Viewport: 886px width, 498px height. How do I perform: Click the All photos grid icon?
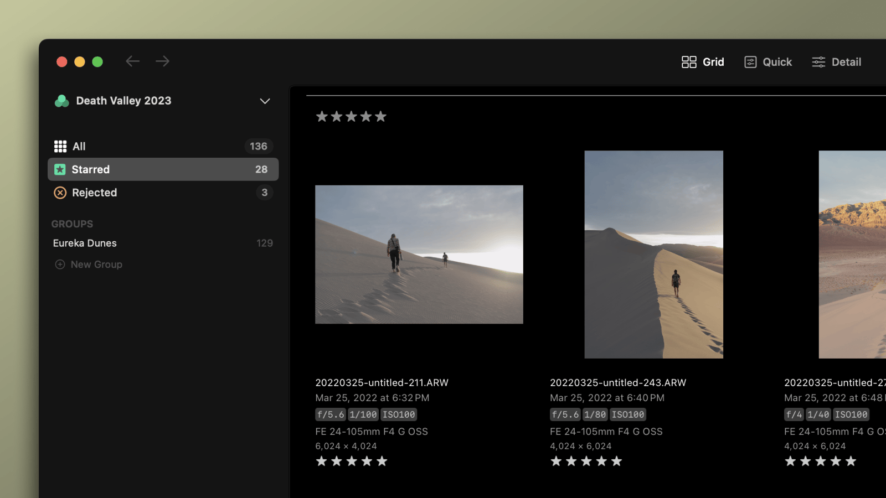click(x=60, y=146)
